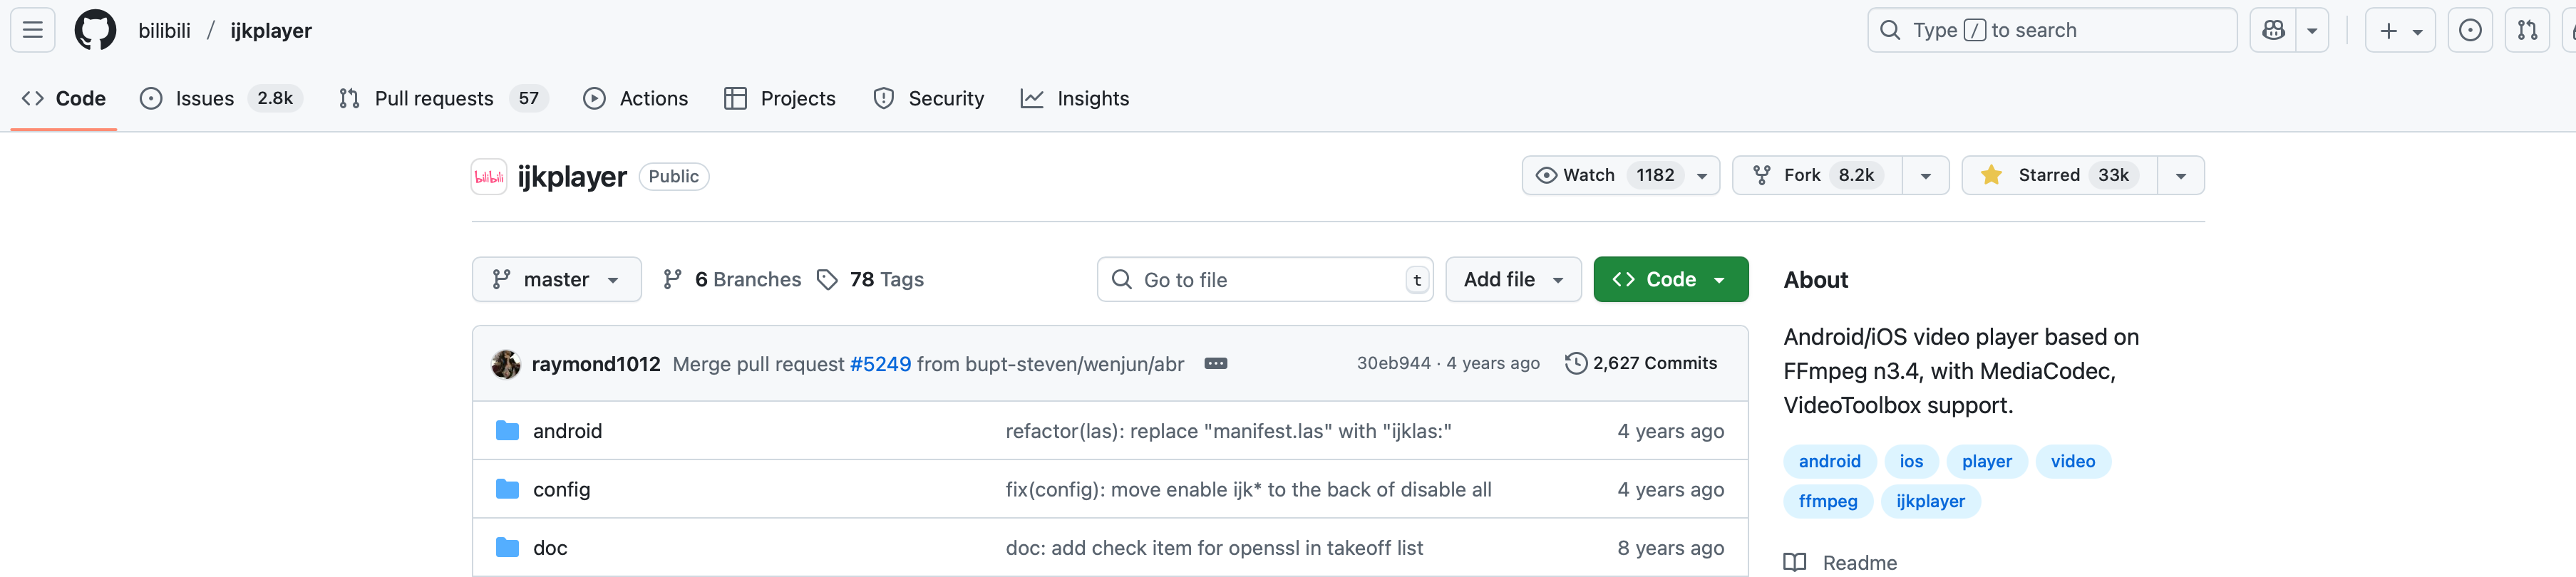Open the doc folder
The width and height of the screenshot is (2576, 577).
coord(550,548)
